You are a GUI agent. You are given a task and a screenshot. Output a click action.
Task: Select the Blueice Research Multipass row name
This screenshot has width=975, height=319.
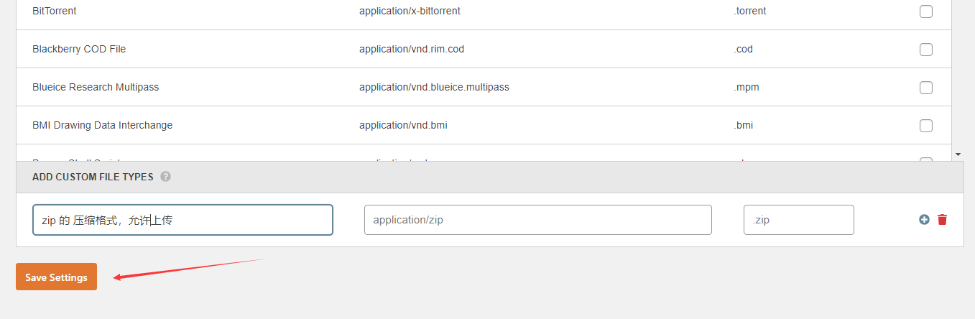tap(96, 88)
